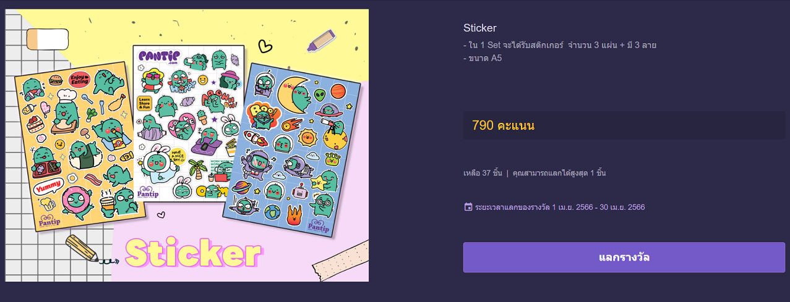
Task: Click the large yellow Sticker lettering in the image
Action: pos(194,253)
